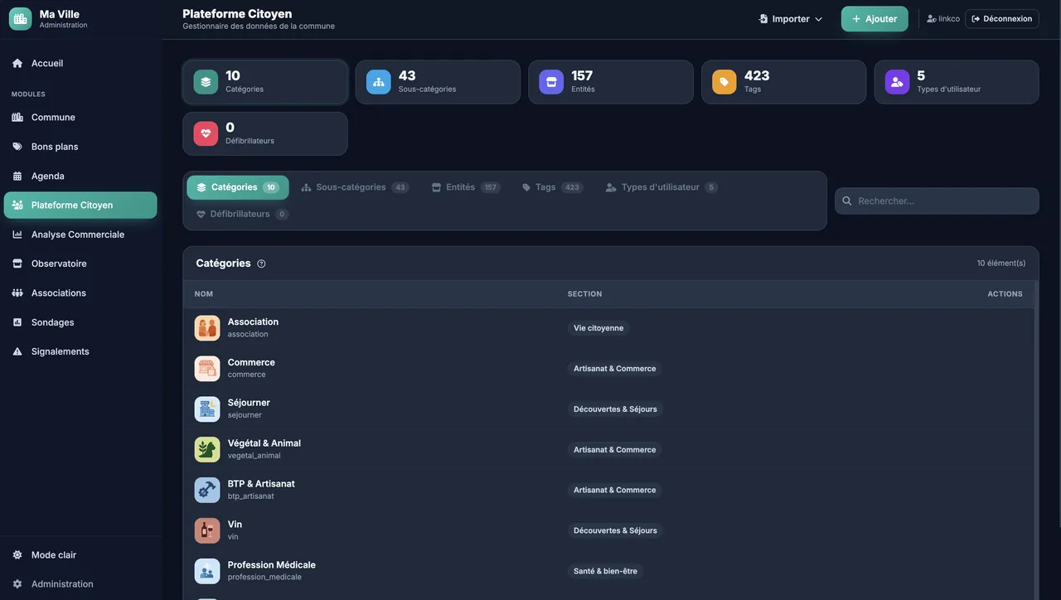
Task: Click the 157 Entités stat card
Action: [x=611, y=82]
